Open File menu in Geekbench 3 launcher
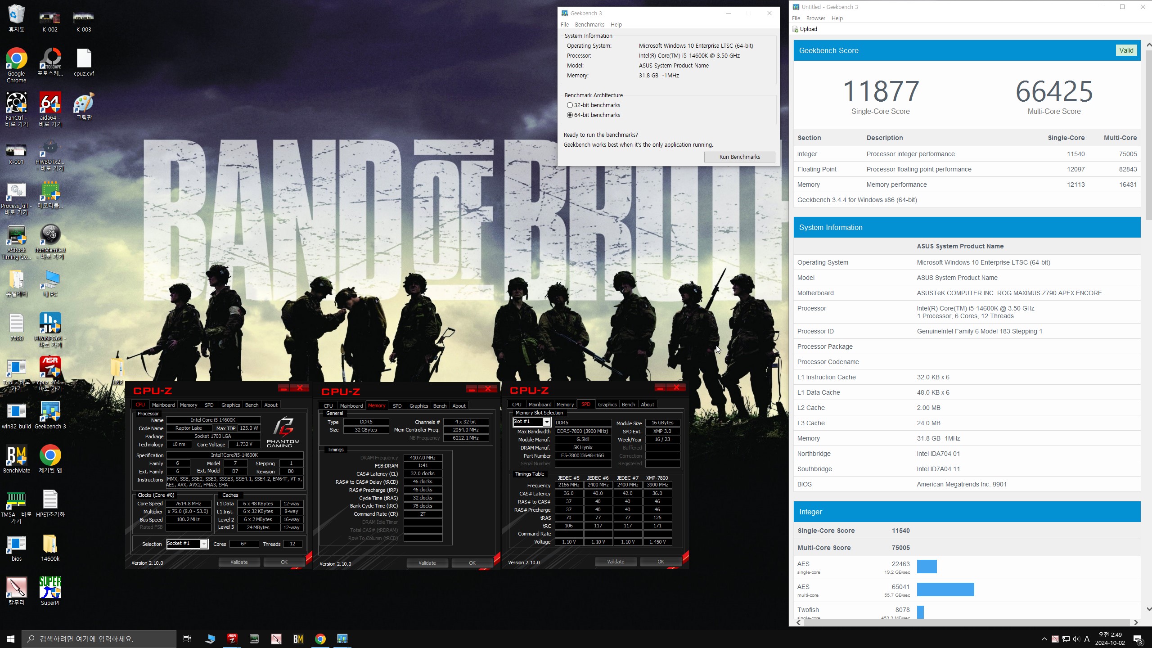This screenshot has height=648, width=1152. (565, 25)
